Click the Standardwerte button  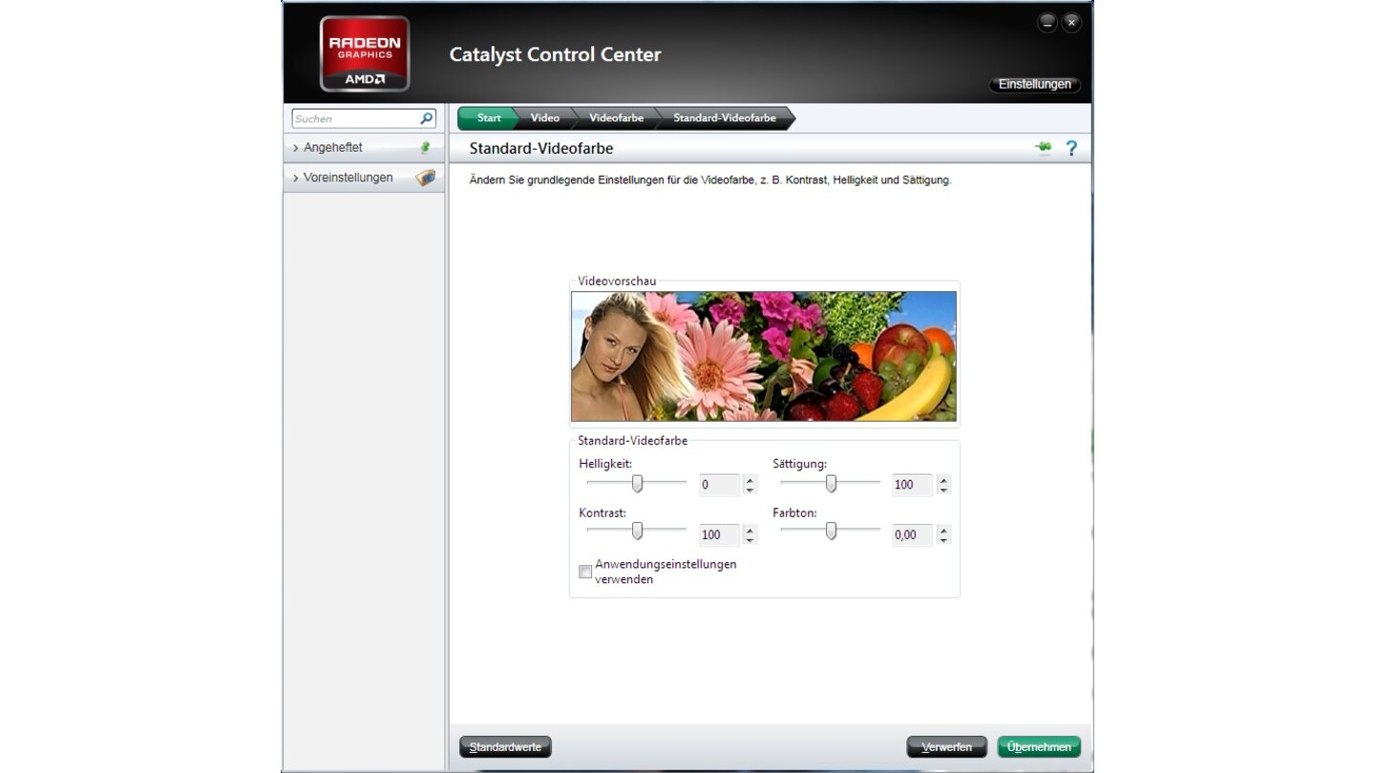tap(505, 747)
